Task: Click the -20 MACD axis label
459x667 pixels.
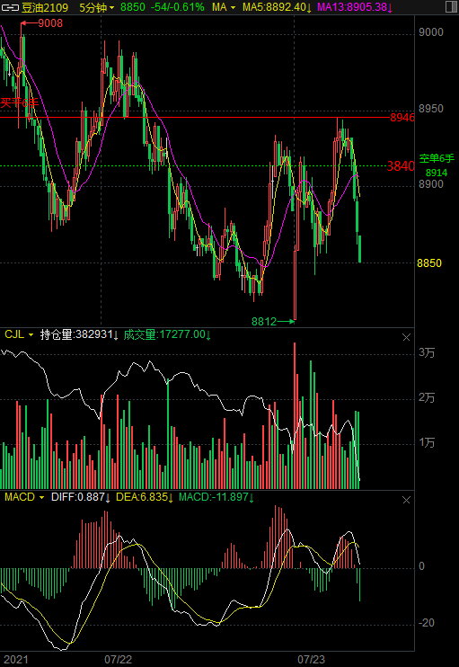Action: tap(427, 623)
